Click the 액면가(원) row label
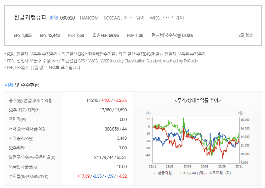 17,120
